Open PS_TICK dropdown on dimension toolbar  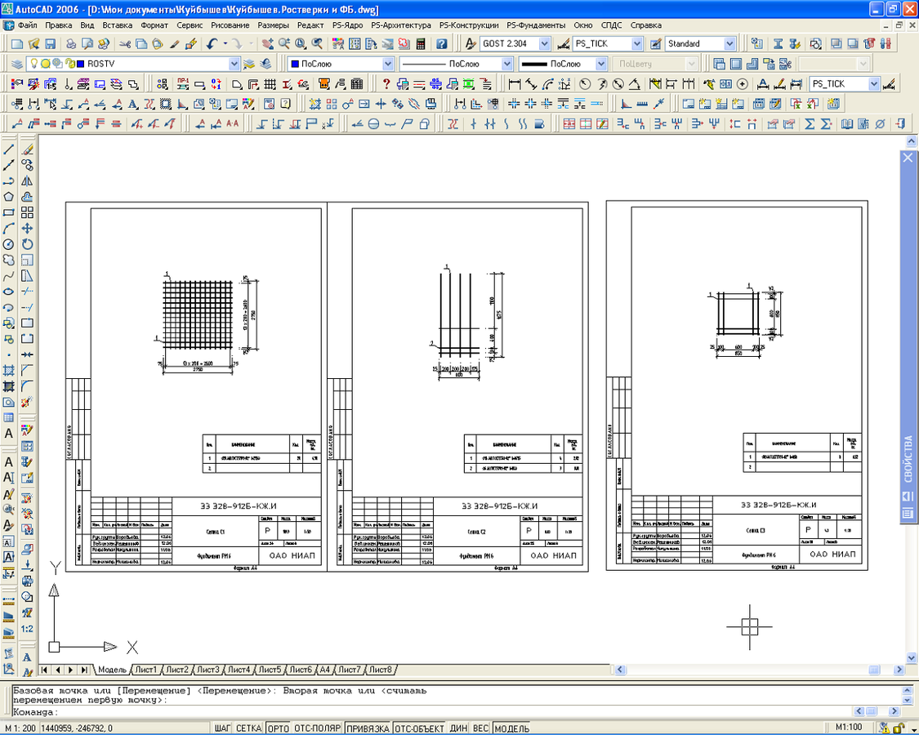pos(874,84)
